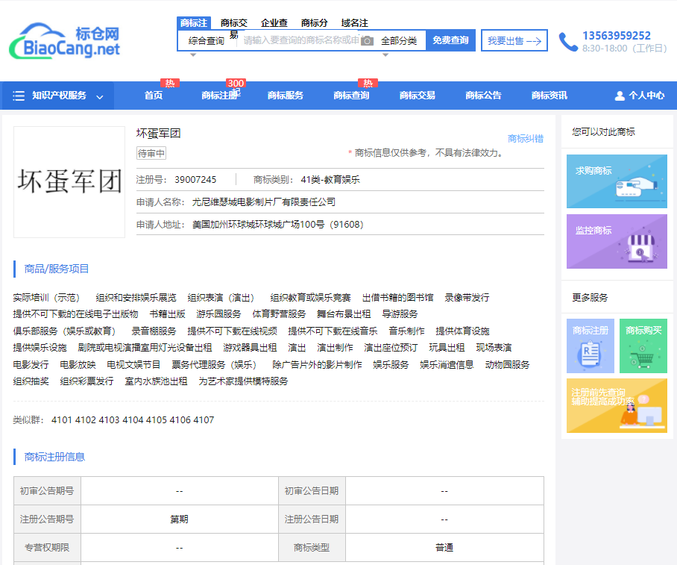Open the 求购商标 banner card
Screen dimensions: 677x565
pos(617,181)
